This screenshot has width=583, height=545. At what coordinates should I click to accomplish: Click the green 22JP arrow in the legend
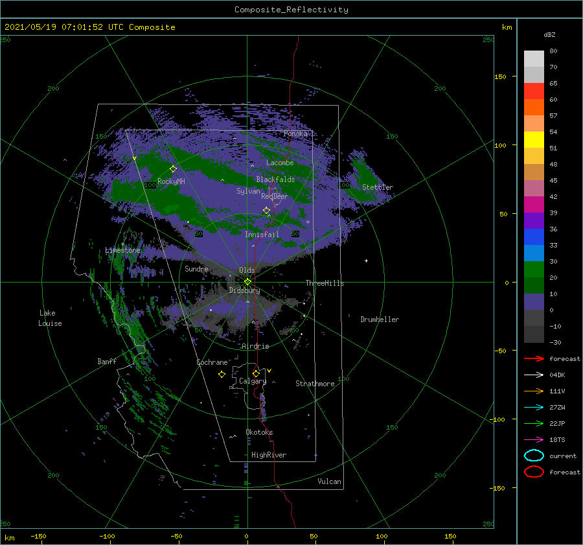click(534, 423)
